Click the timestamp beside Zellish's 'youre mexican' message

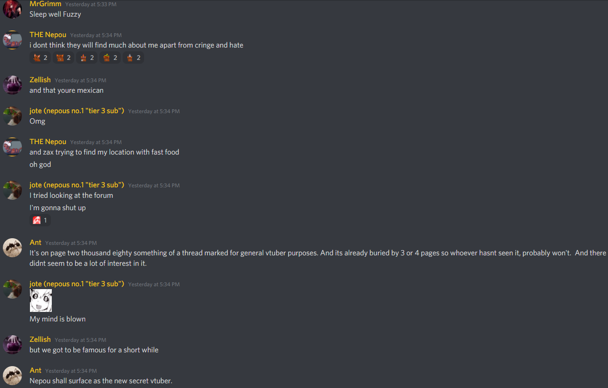[x=80, y=80]
